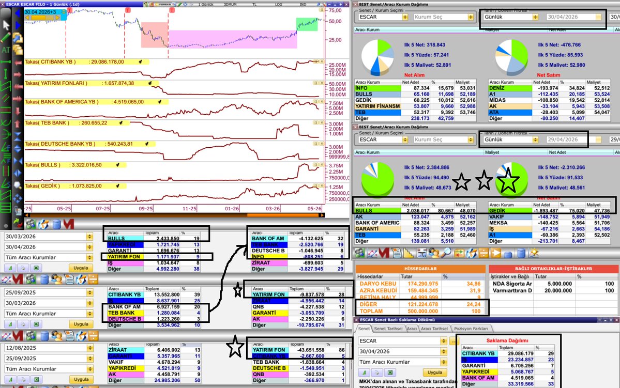Click the Excel icon in Saklama Dökümü window
Viewport: 620px width, 388px height.
390,372
